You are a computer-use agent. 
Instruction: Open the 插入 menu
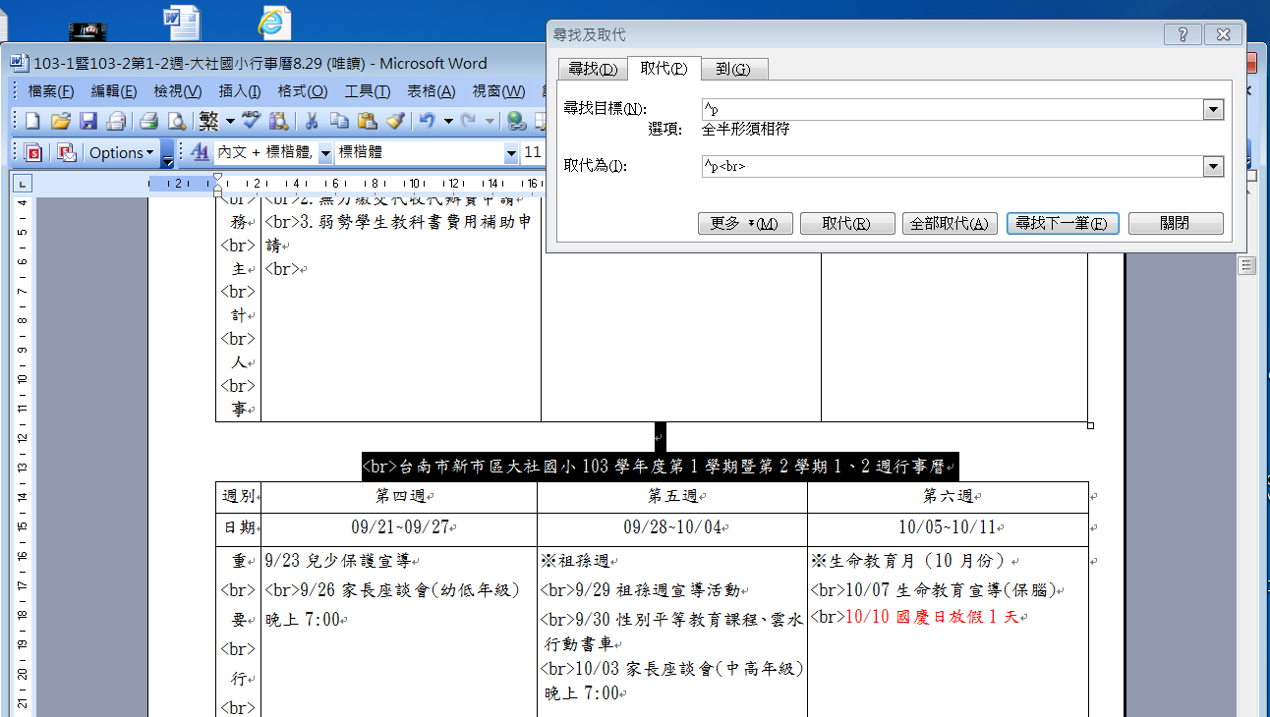(x=239, y=91)
